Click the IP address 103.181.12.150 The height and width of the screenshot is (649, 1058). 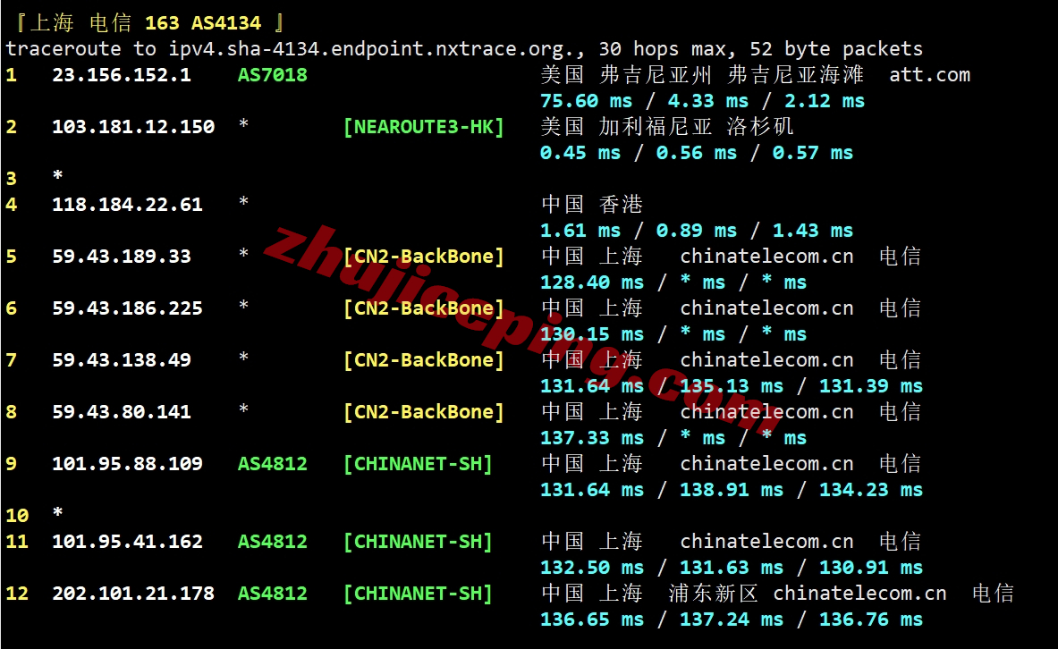[x=132, y=127]
